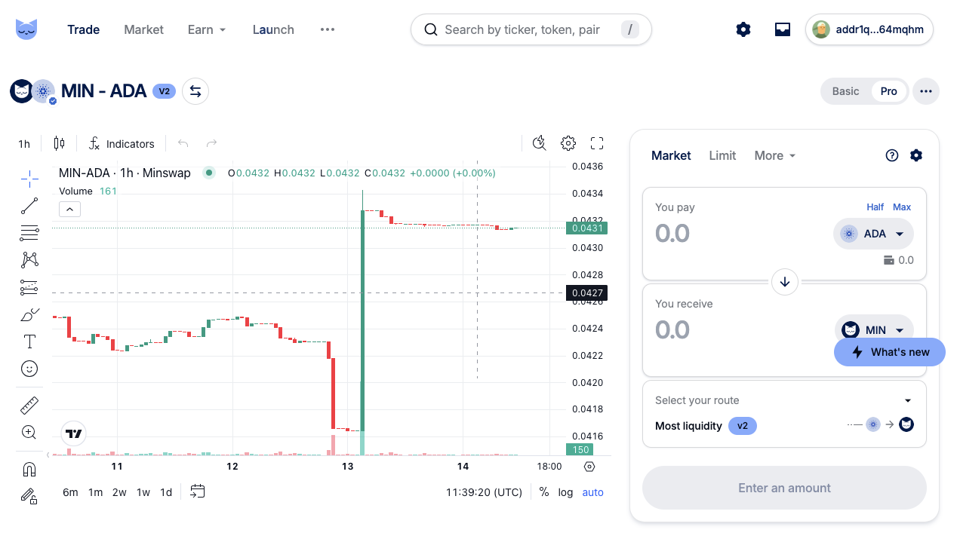Expand the Select your route section
Viewport: 957px width, 542px height.
[x=784, y=400]
